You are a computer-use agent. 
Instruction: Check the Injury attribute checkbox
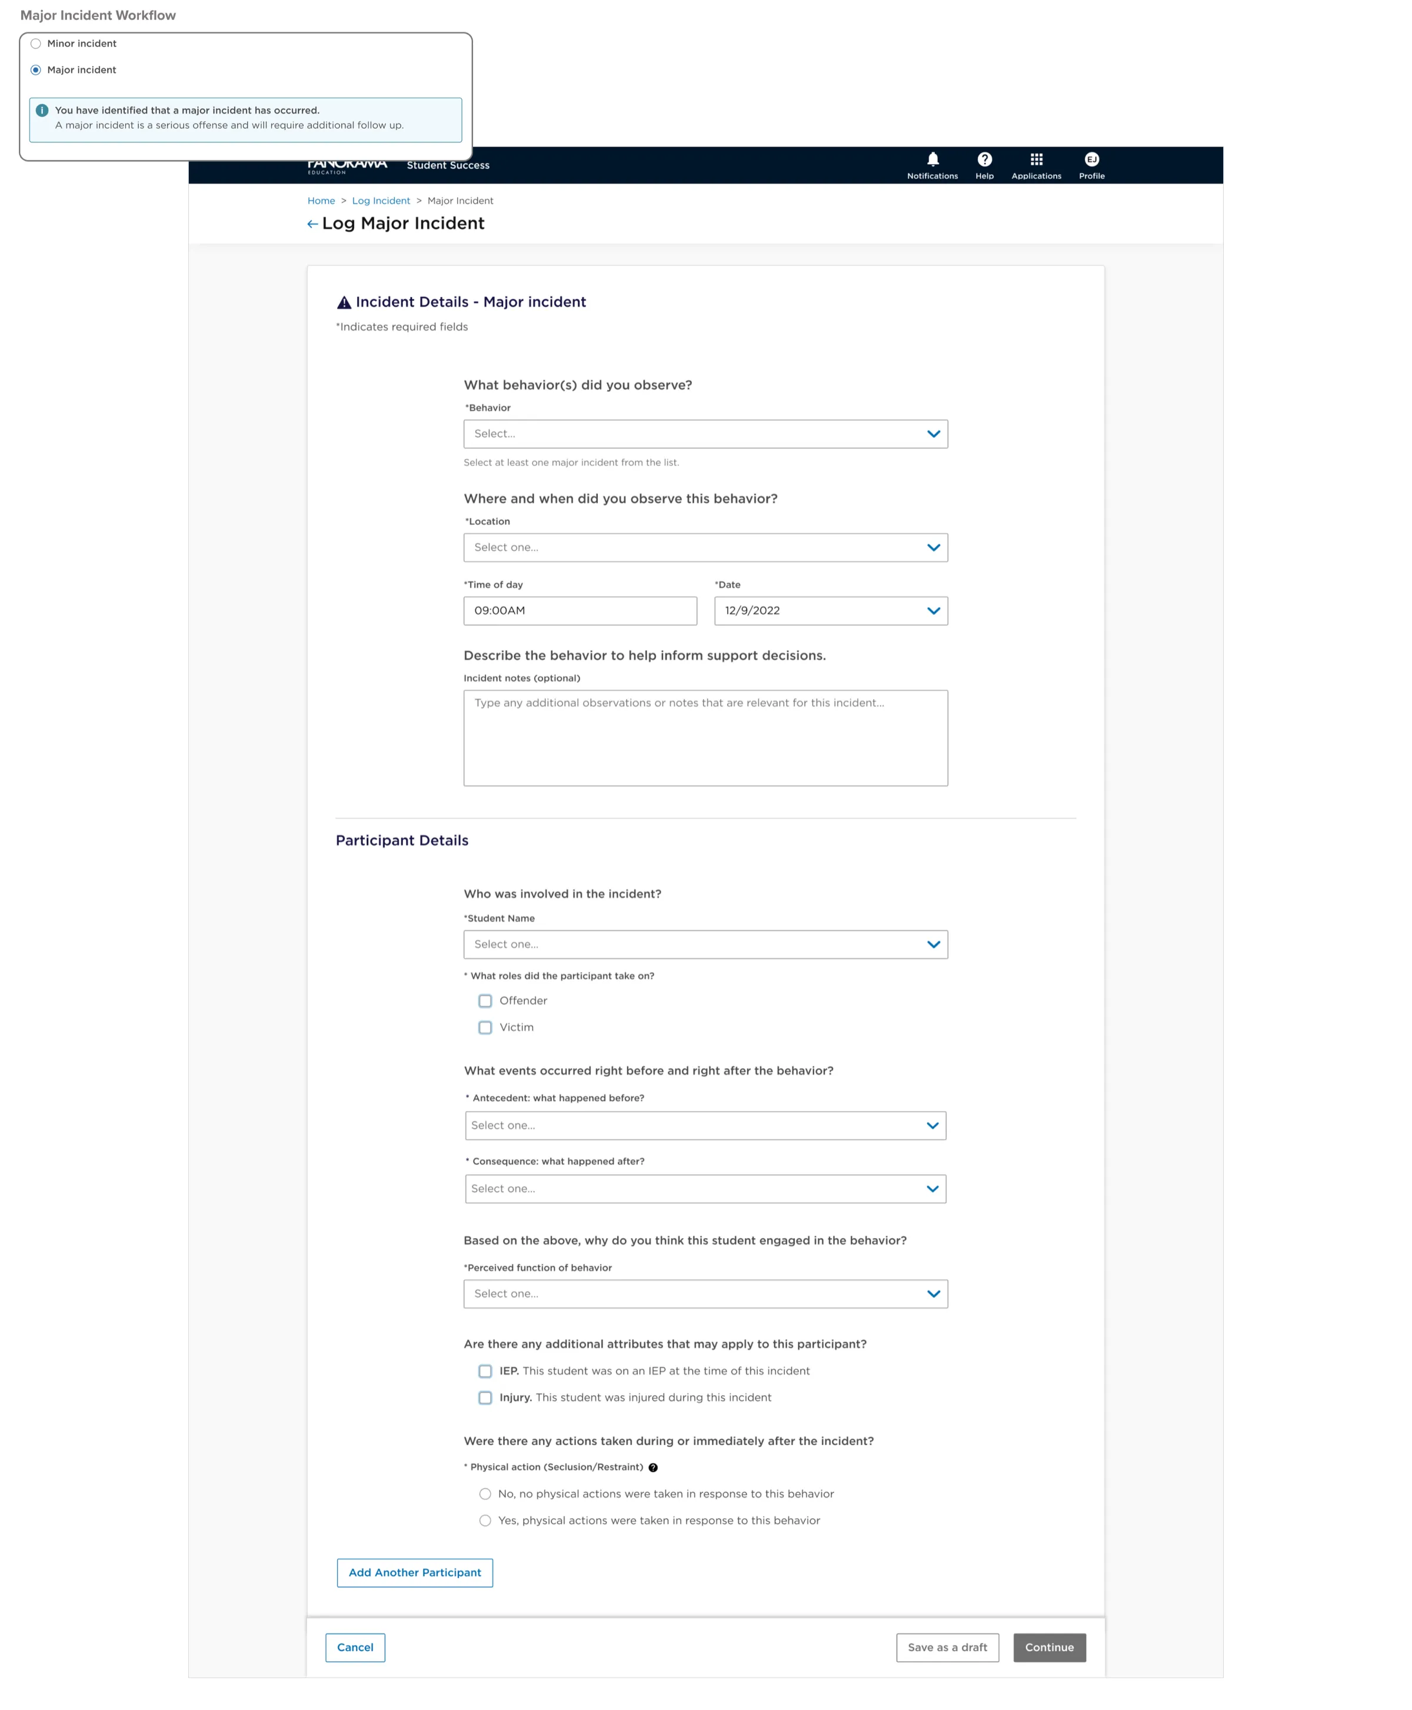click(485, 1398)
